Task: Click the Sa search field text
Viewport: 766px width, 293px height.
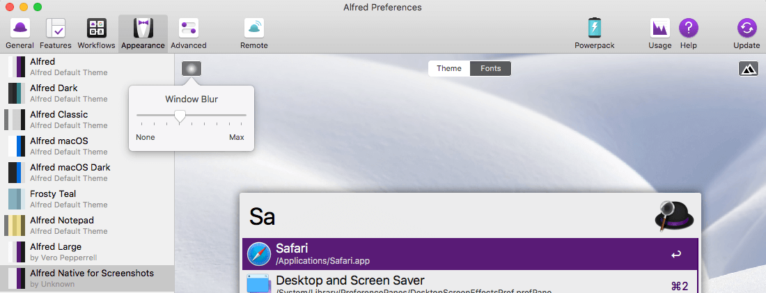Action: click(263, 216)
